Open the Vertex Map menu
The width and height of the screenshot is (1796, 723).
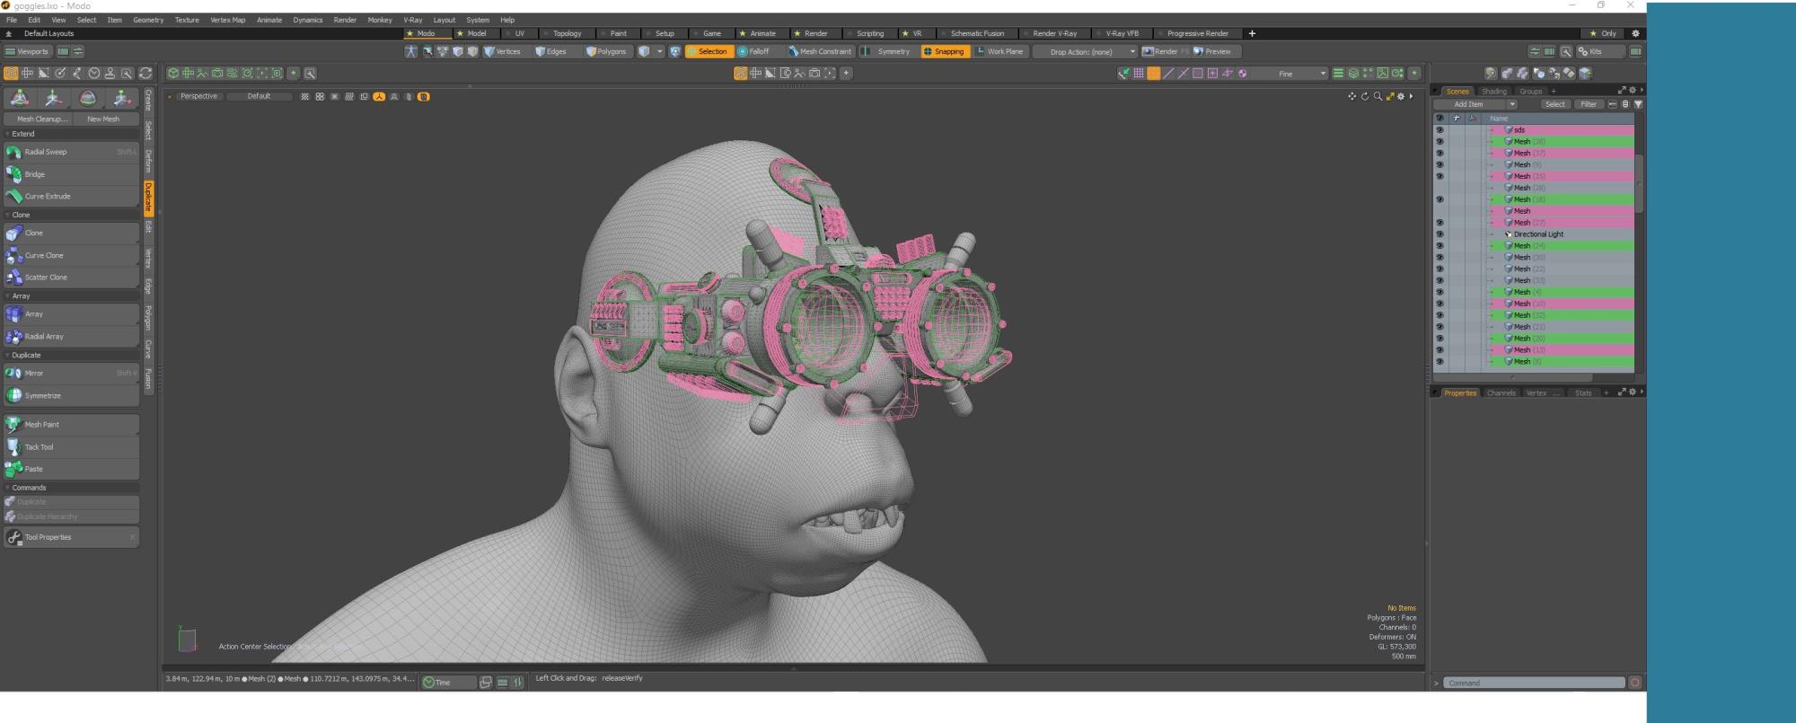227,20
